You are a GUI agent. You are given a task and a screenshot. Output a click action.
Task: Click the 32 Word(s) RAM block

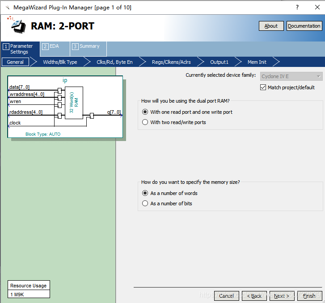pos(74,103)
